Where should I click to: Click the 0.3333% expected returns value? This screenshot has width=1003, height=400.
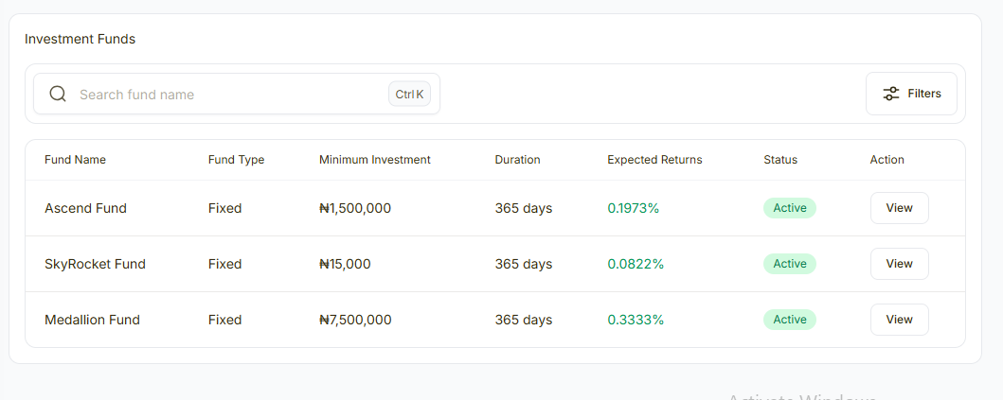click(x=636, y=320)
